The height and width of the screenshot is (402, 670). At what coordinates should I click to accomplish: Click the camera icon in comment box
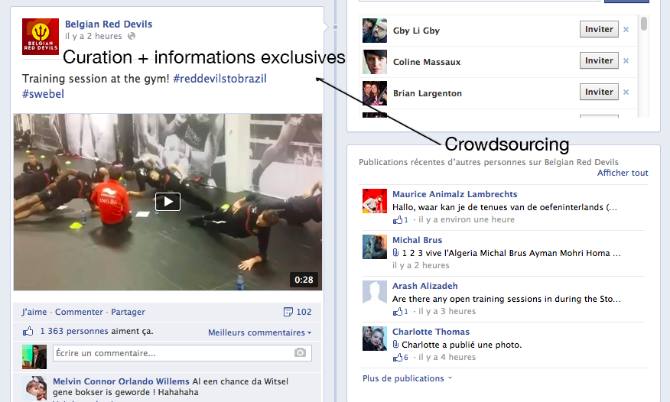(x=301, y=352)
